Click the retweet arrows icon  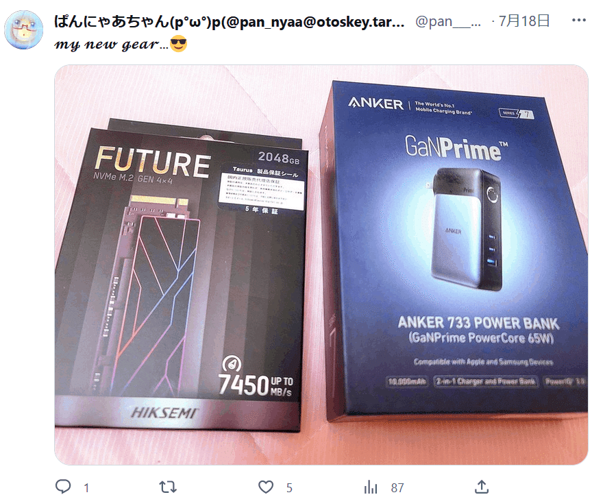tap(168, 487)
